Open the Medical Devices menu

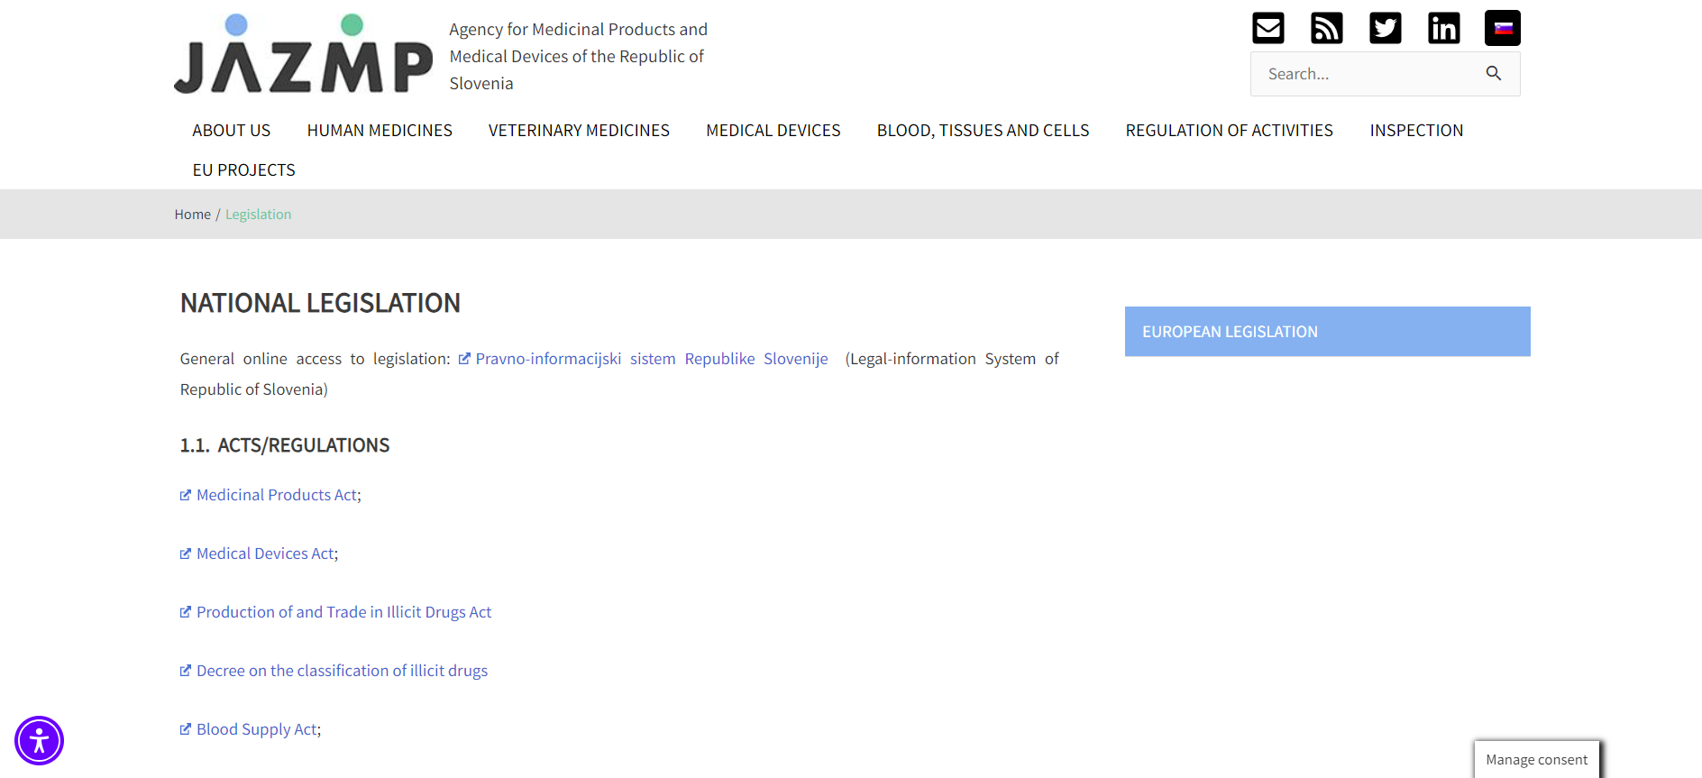pyautogui.click(x=773, y=131)
